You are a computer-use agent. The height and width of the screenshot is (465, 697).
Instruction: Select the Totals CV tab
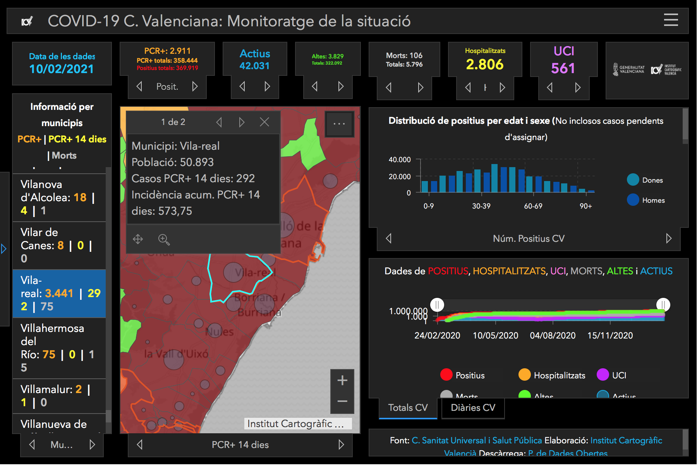click(x=408, y=408)
